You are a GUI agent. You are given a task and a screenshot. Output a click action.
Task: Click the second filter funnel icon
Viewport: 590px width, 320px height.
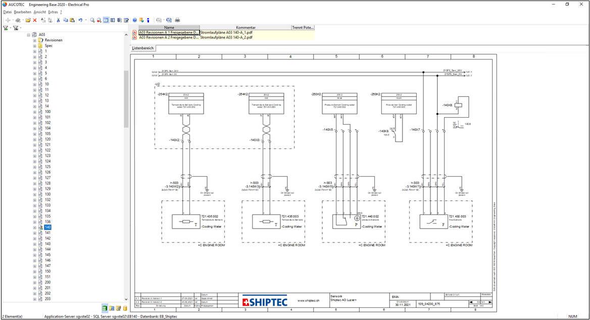(16, 28)
